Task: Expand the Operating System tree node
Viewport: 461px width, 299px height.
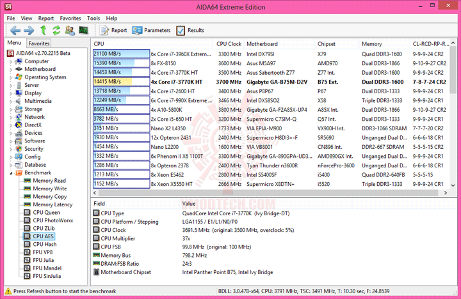Action: tap(11, 77)
